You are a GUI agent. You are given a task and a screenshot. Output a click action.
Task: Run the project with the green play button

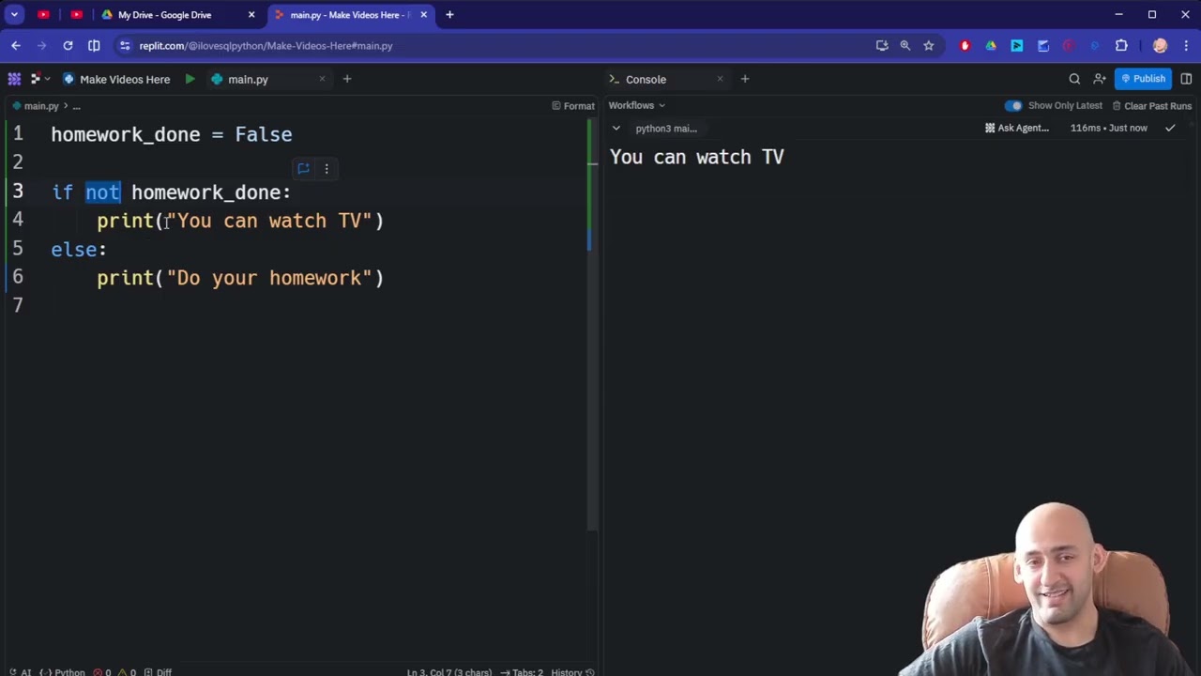pos(190,79)
